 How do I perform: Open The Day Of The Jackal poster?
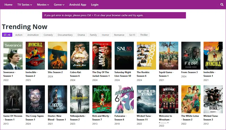pos(102,56)
